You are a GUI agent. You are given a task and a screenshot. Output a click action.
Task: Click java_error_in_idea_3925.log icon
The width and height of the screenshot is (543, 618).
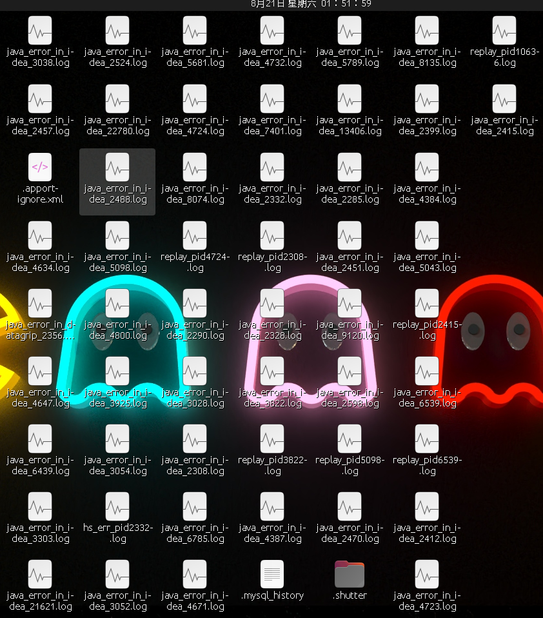[117, 371]
